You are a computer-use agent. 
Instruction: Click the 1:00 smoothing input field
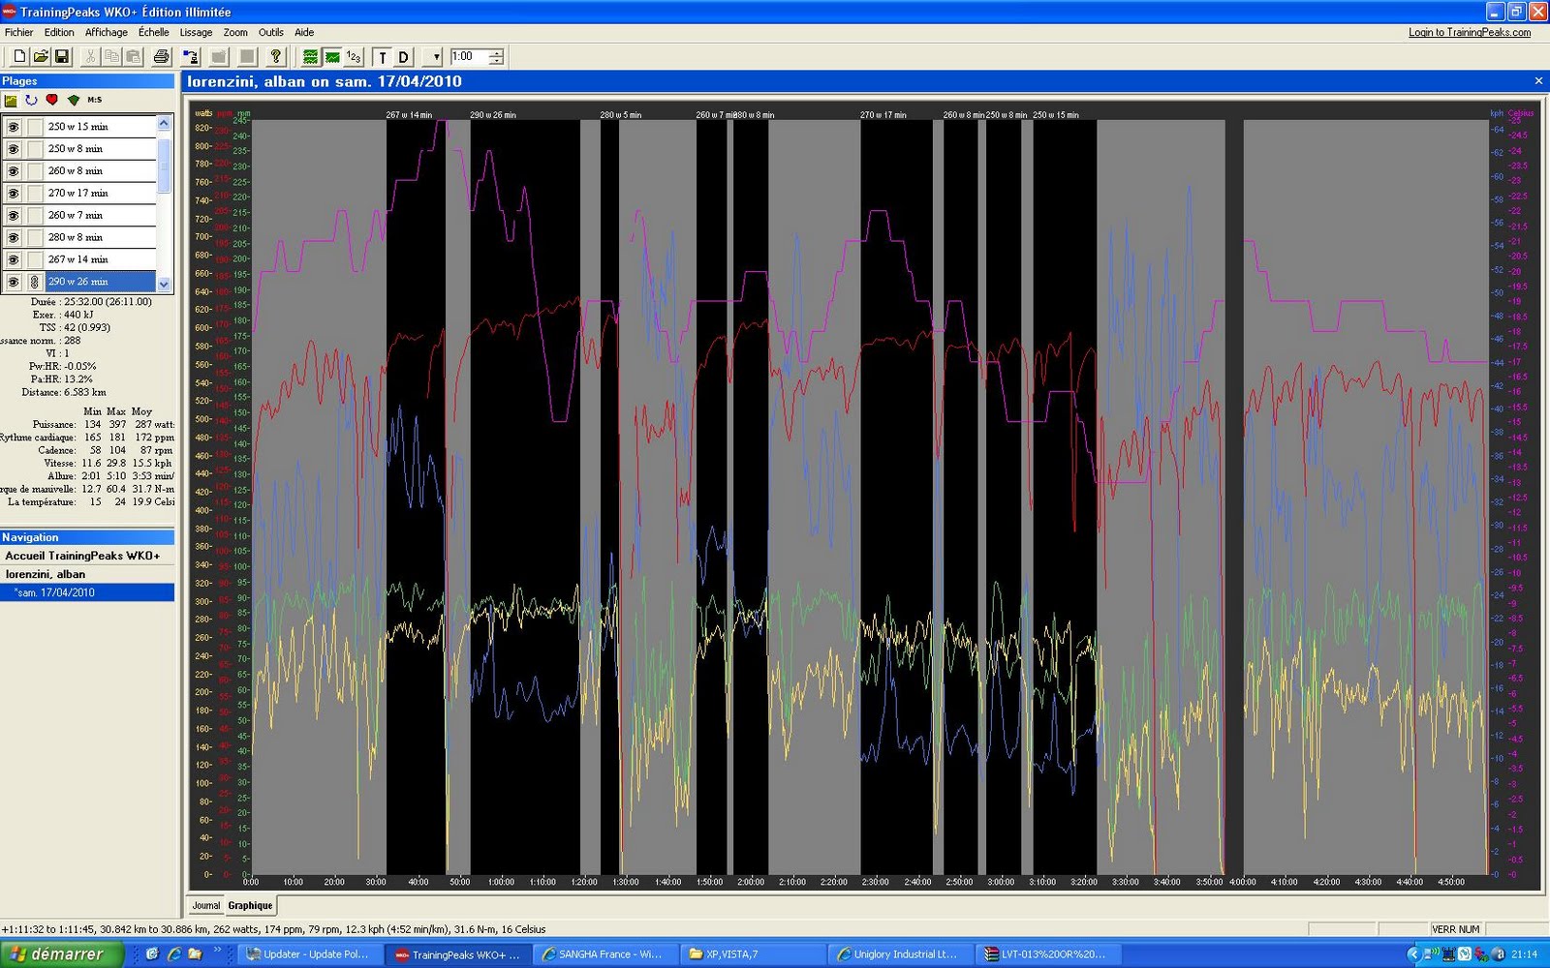[x=469, y=57]
